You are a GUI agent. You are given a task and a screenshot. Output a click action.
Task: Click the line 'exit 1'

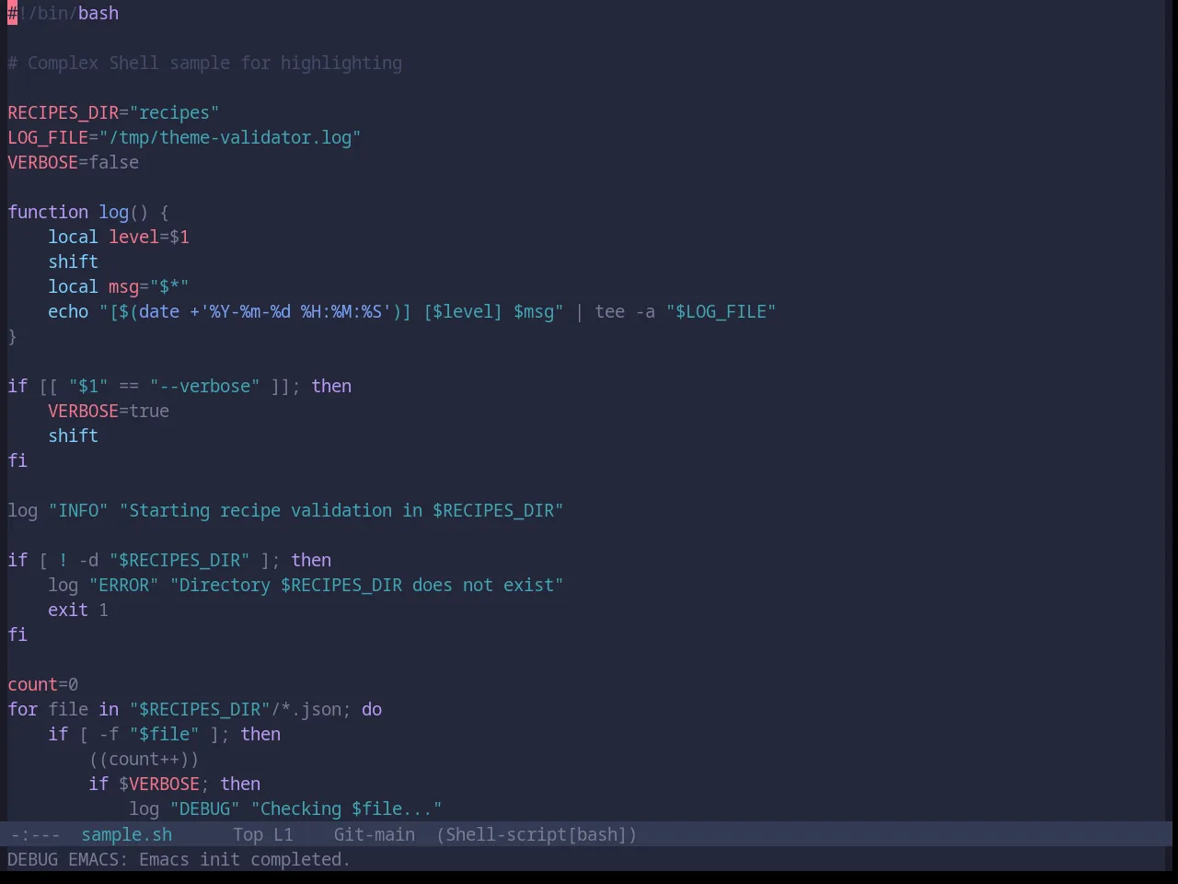[x=78, y=610]
